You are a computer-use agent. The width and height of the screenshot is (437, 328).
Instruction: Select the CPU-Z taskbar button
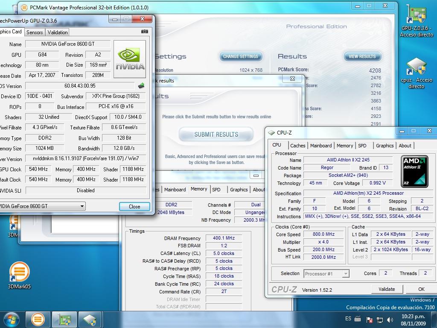pyautogui.click(x=91, y=319)
